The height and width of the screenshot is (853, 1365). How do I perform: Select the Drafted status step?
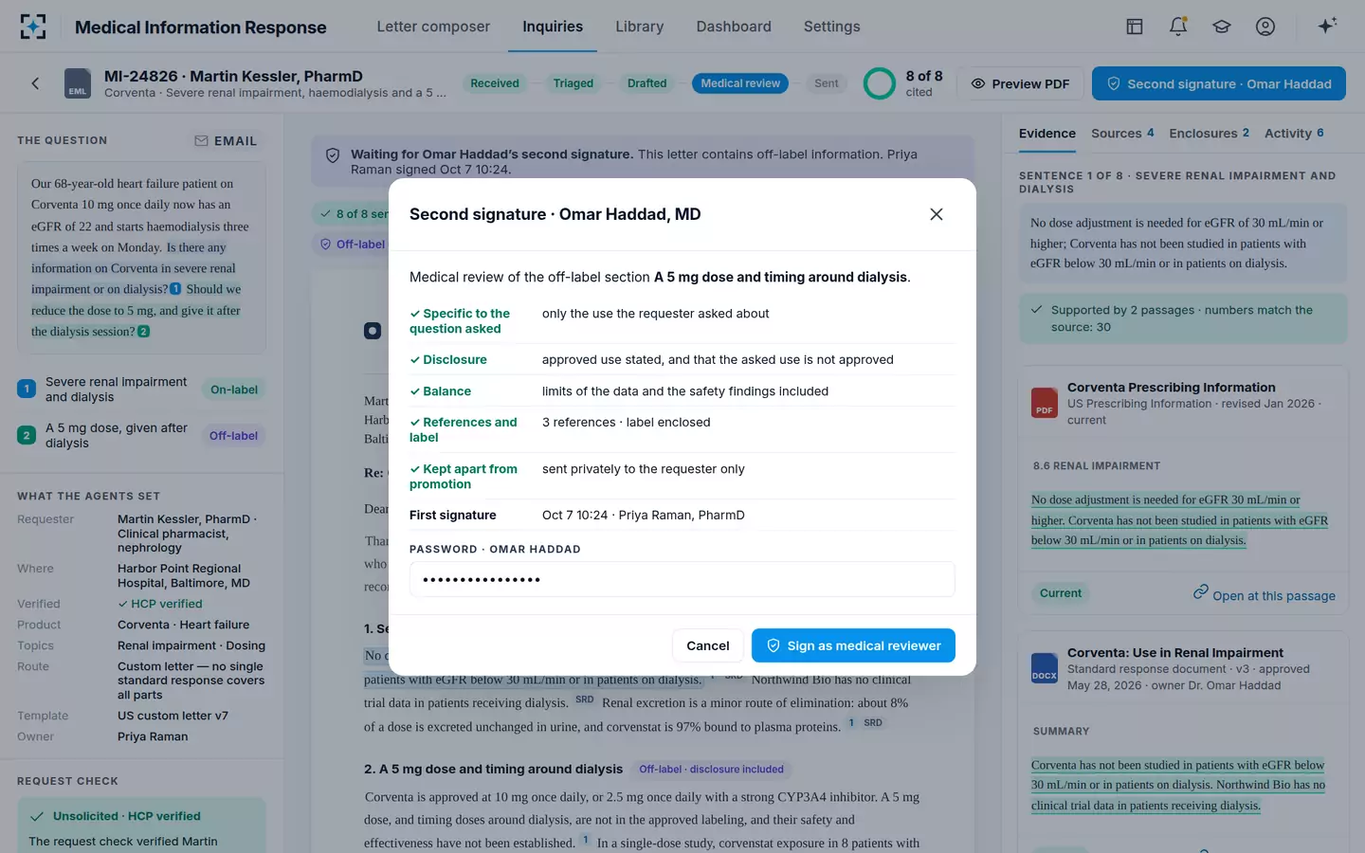(x=646, y=83)
